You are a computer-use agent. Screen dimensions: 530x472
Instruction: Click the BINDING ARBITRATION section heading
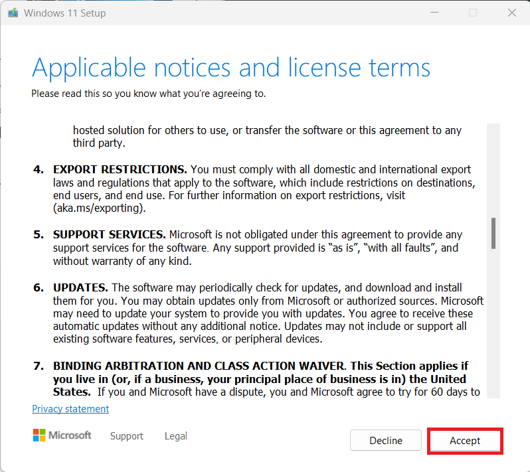pos(199,366)
